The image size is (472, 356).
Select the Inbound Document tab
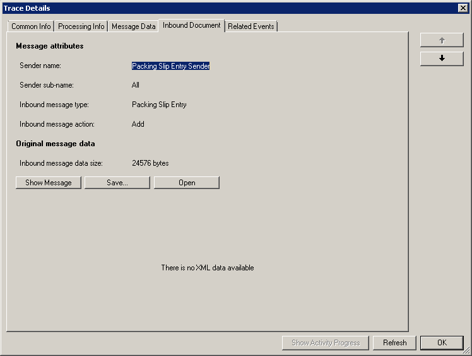click(x=191, y=26)
